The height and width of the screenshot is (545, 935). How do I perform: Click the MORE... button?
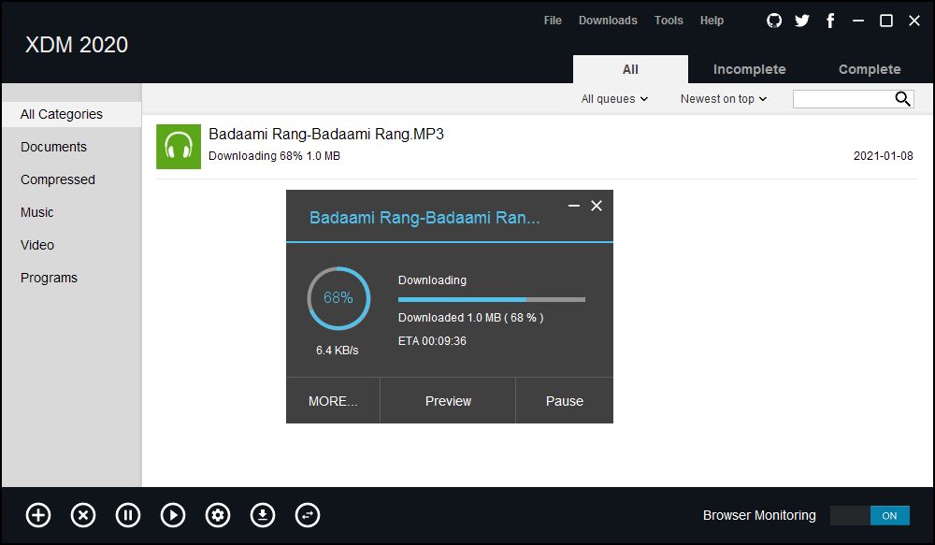(333, 401)
